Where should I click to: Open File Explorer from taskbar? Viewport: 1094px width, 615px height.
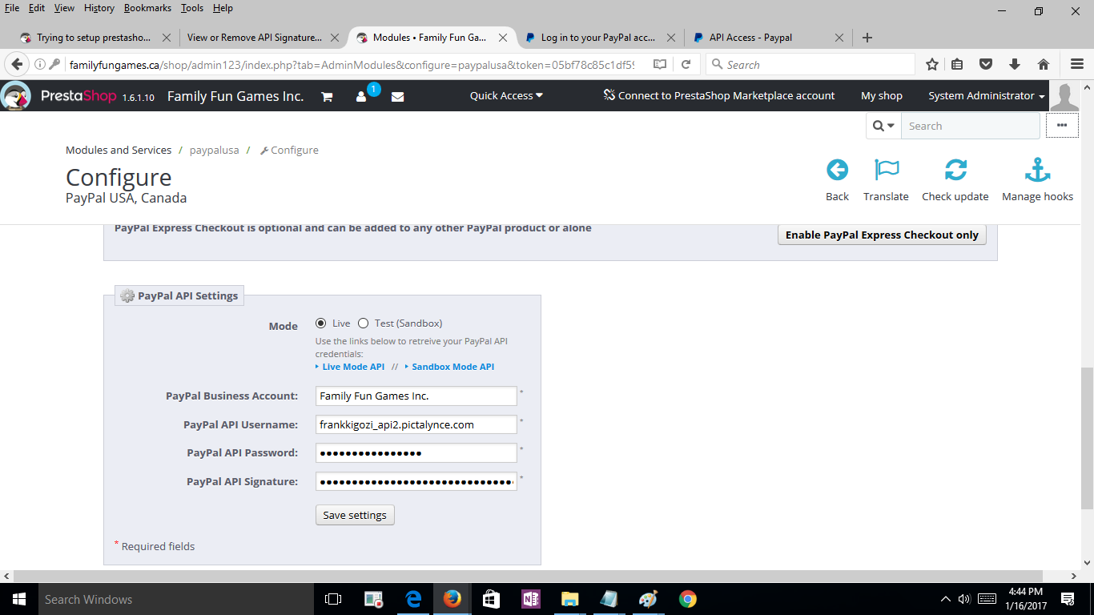click(x=569, y=599)
